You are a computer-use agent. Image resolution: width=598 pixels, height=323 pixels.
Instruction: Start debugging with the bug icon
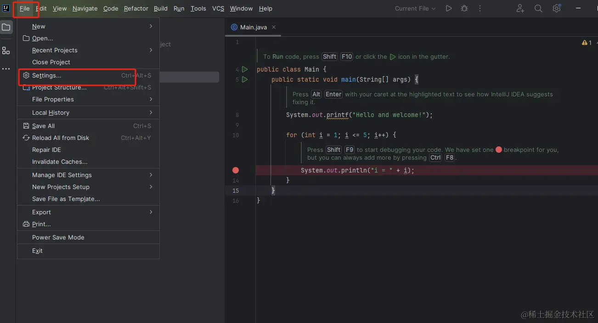click(464, 8)
